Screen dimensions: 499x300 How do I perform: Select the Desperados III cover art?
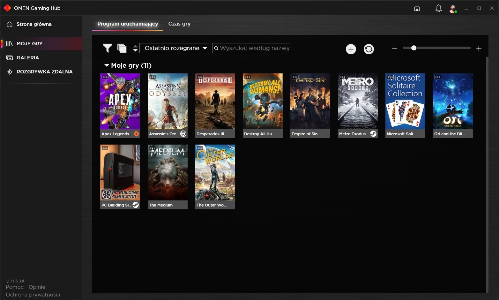click(215, 101)
